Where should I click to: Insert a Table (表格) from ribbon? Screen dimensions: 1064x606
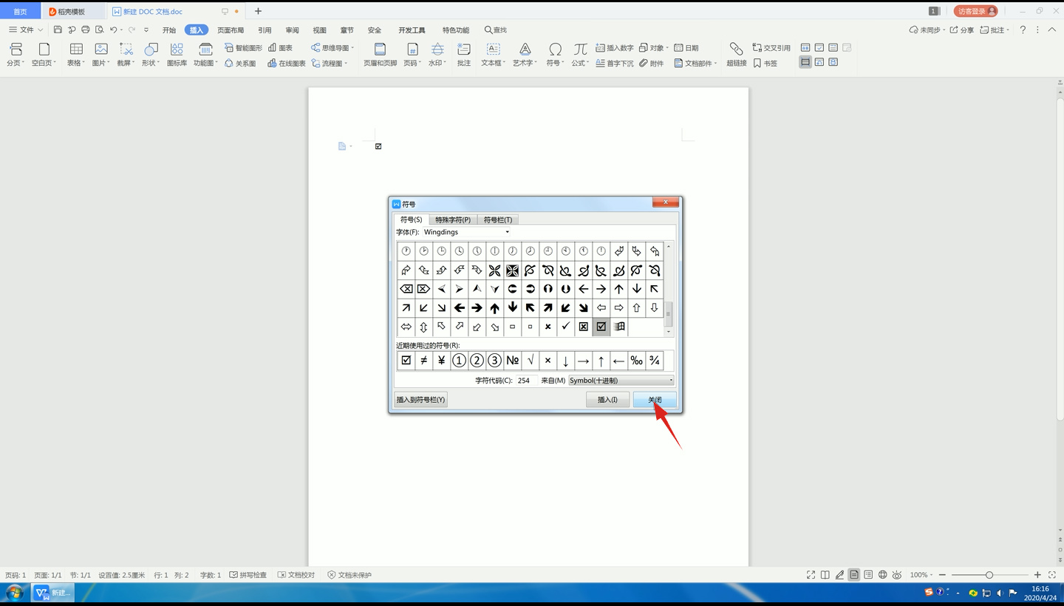(76, 55)
